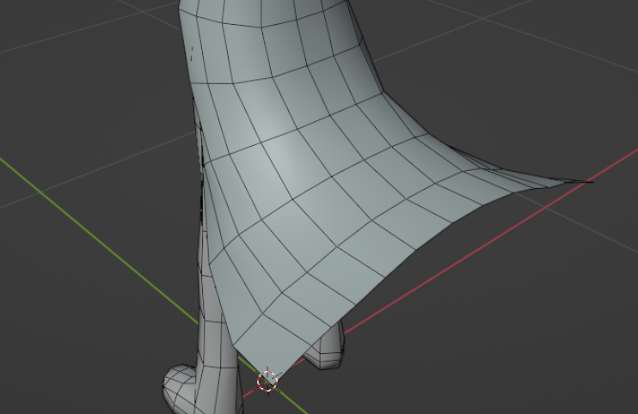Click the red X axis line
This screenshot has height=414, width=638.
tap(488, 244)
